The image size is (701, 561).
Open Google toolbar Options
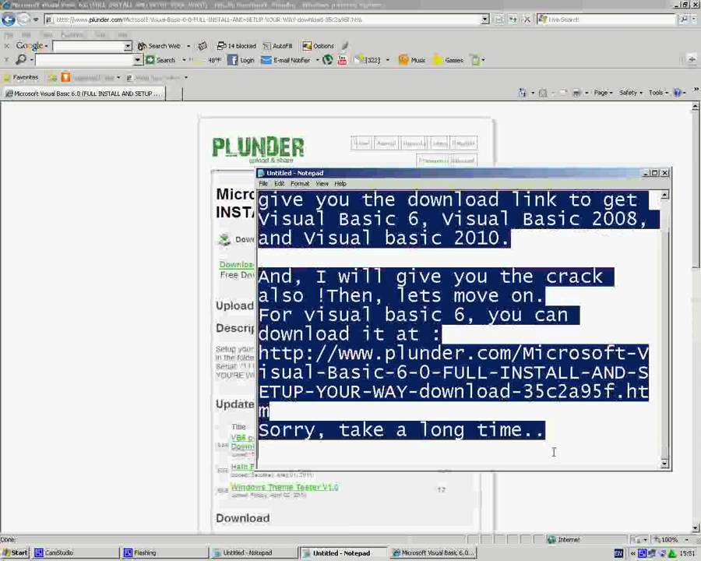click(319, 46)
